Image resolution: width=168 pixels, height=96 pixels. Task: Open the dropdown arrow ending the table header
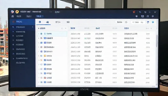151,28
